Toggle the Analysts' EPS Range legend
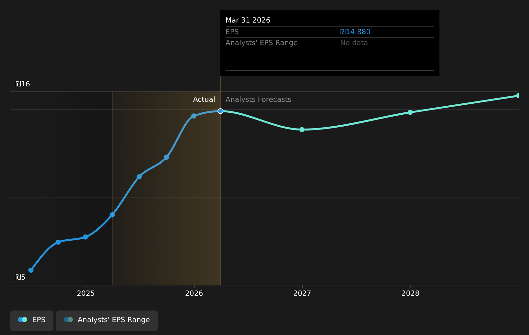 click(x=107, y=321)
